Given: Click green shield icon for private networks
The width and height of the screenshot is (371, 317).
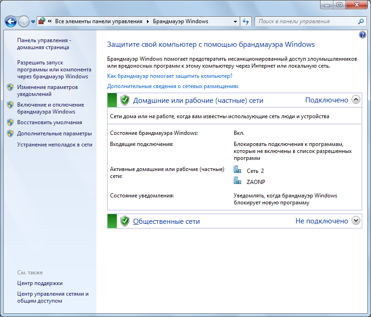Looking at the screenshot, I should point(125,100).
